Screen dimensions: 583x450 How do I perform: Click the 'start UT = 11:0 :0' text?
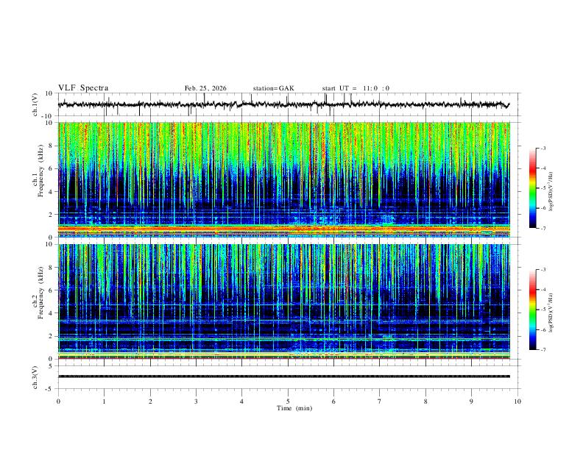click(356, 88)
